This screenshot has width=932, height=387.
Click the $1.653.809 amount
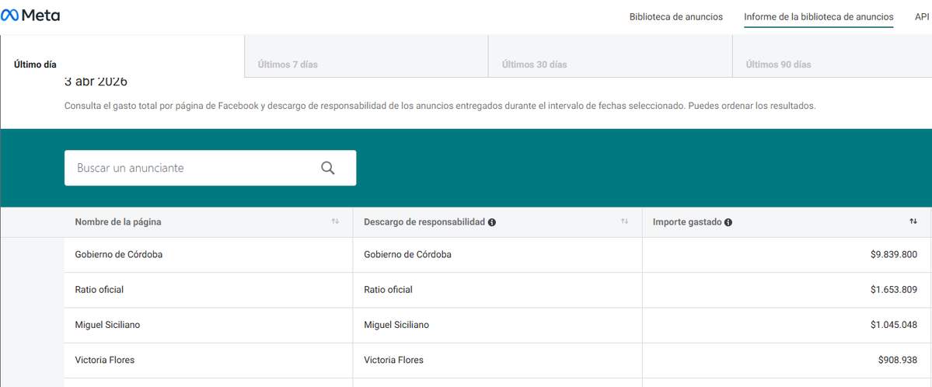(x=893, y=290)
